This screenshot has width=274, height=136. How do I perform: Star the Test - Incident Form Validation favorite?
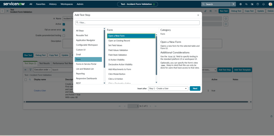154,4
